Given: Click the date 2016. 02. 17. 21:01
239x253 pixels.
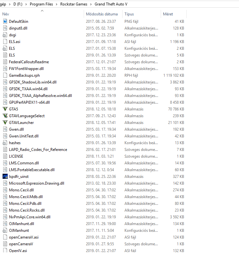Looking at the screenshot, I should 101,150.
